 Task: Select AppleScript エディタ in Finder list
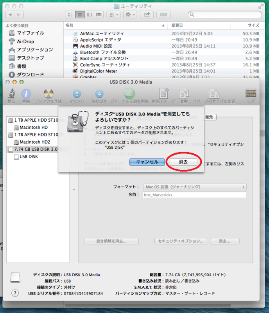click(x=164, y=40)
